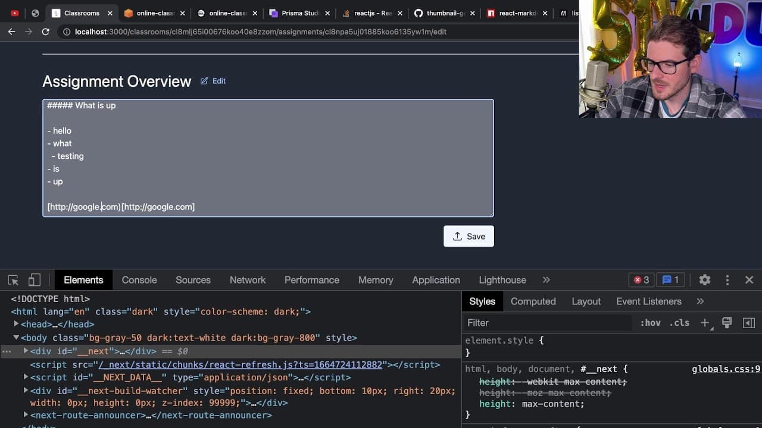Toggle the device toolbar icon
The height and width of the screenshot is (428, 762).
(x=34, y=280)
